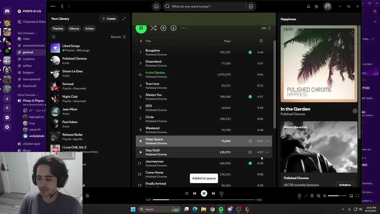The height and width of the screenshot is (214, 380).
Task: Open the Browse icon in search bar
Action: tap(251, 6)
